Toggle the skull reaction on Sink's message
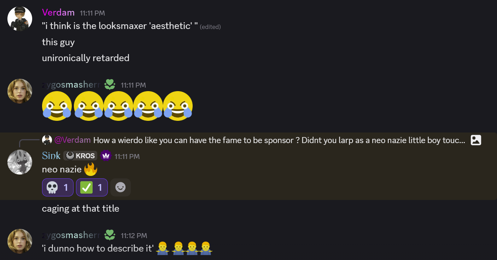497x260 pixels. point(58,187)
